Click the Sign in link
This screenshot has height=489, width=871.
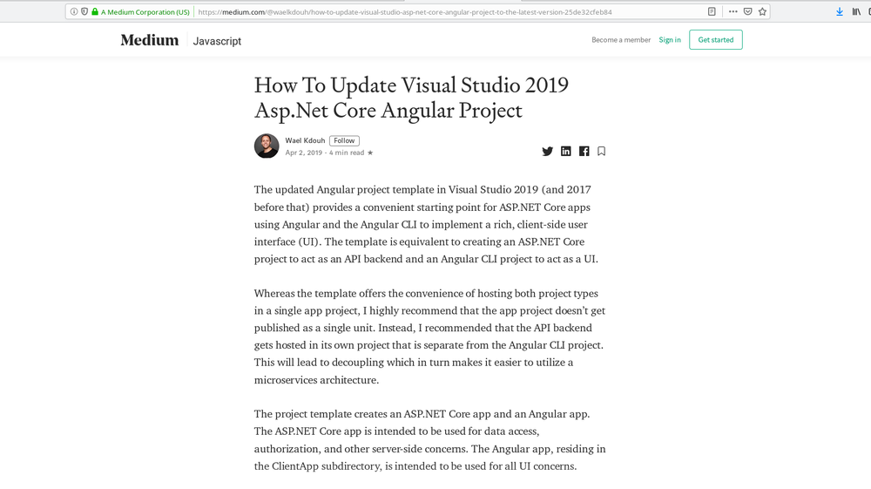(x=669, y=40)
